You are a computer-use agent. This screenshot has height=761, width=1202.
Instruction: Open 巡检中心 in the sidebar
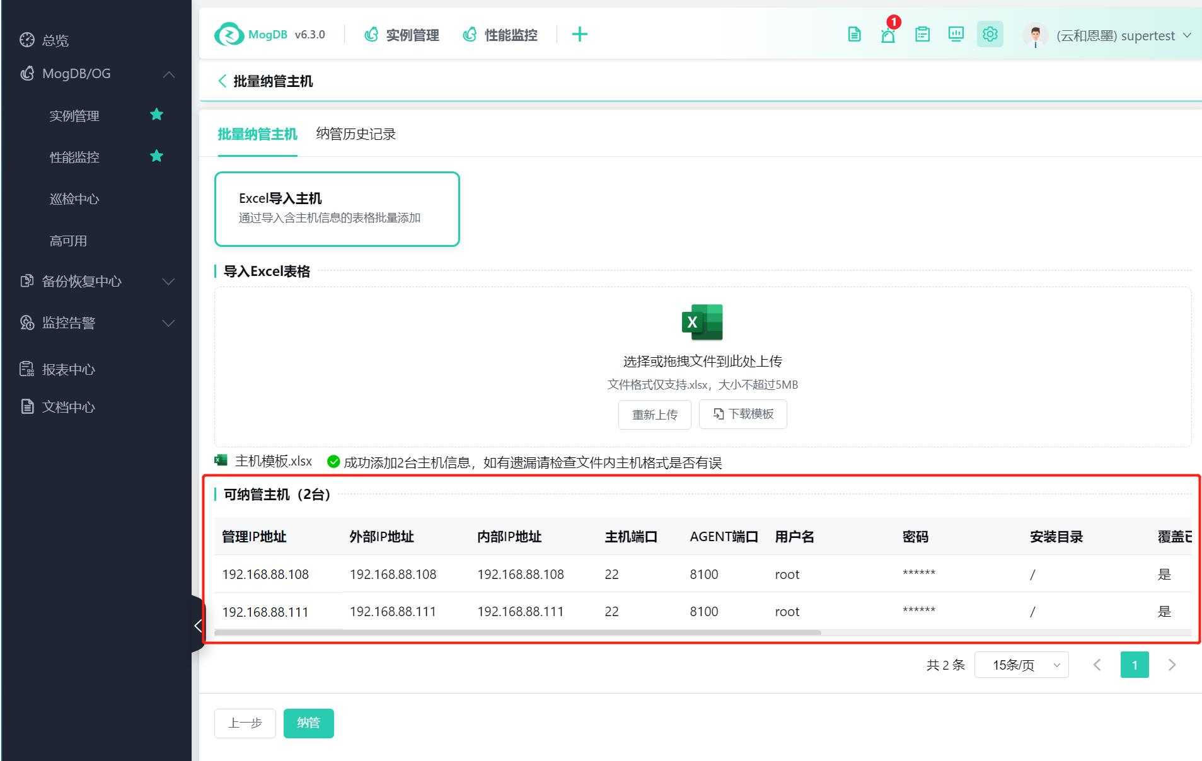[74, 199]
